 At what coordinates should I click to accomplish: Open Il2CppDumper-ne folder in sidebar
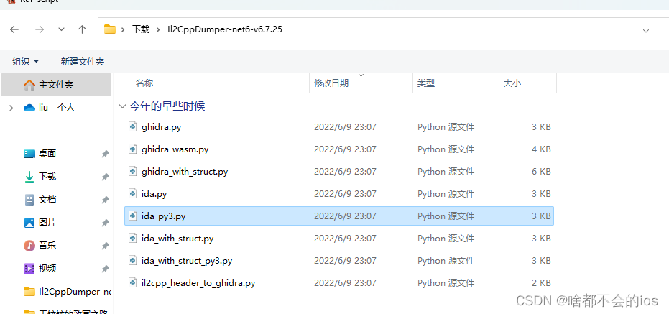click(75, 292)
